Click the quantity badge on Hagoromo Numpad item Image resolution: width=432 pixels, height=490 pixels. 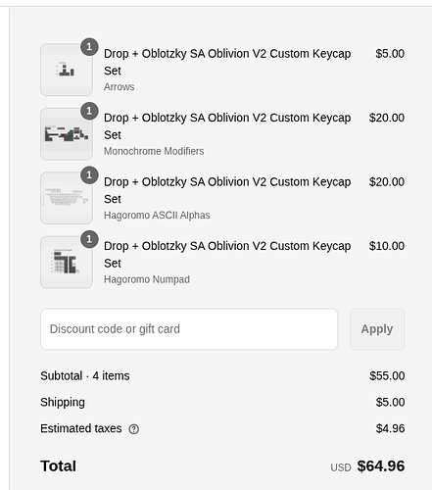point(89,239)
